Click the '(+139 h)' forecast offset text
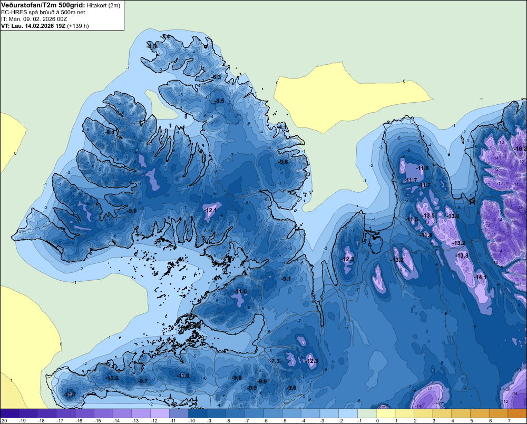 (78, 26)
